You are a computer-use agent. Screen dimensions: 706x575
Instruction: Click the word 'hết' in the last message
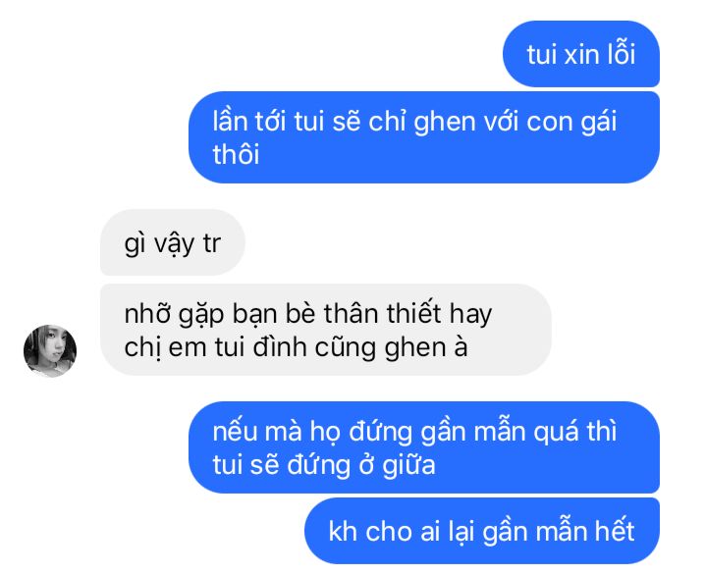615,531
